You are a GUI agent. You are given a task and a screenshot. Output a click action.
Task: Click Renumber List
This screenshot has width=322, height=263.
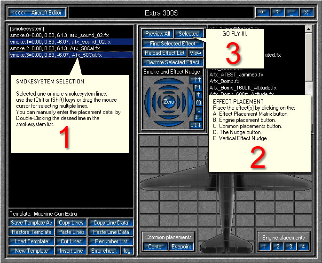(111, 241)
